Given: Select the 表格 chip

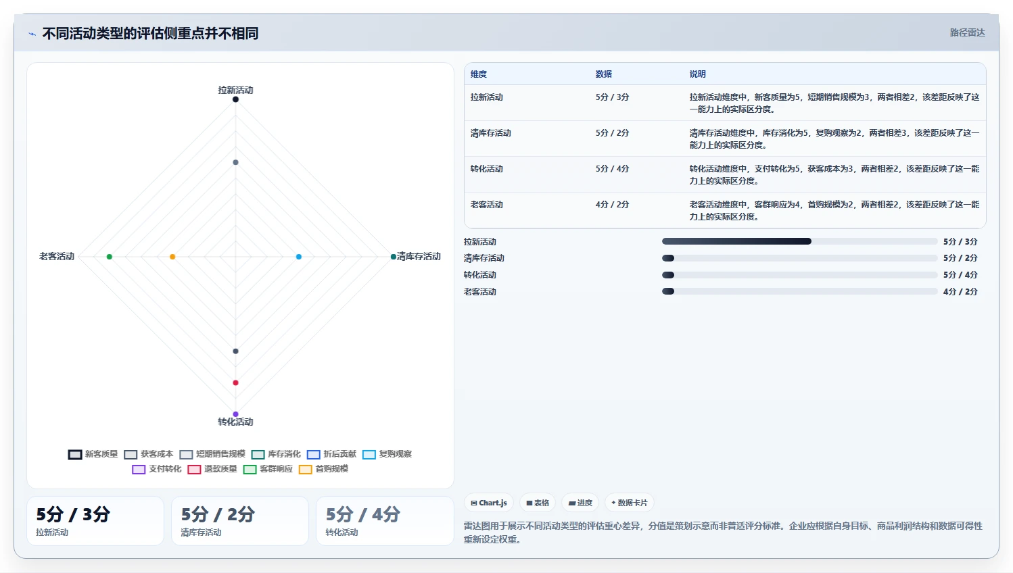Looking at the screenshot, I should click(538, 503).
